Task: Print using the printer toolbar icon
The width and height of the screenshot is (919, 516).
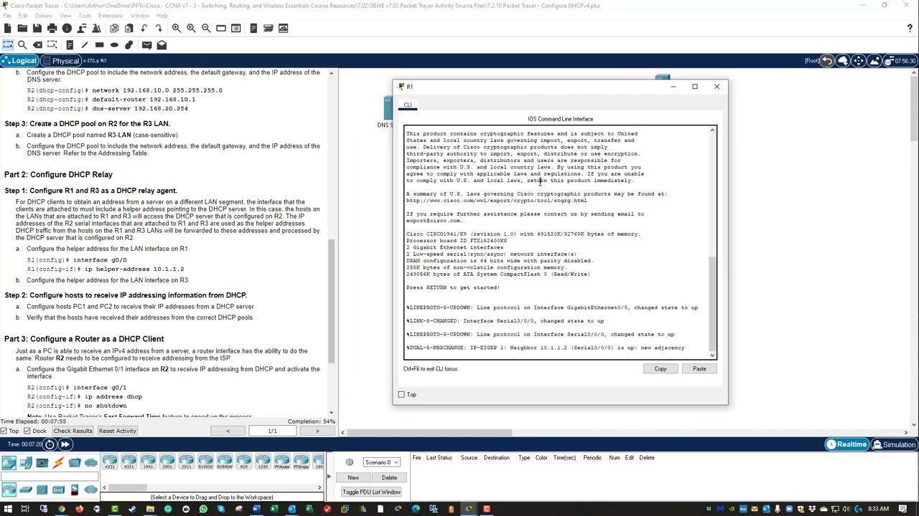Action: click(x=52, y=28)
